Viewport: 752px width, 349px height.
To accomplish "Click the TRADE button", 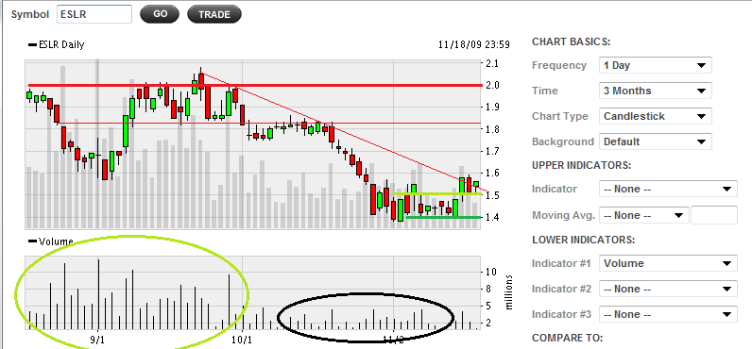I will coord(214,14).
